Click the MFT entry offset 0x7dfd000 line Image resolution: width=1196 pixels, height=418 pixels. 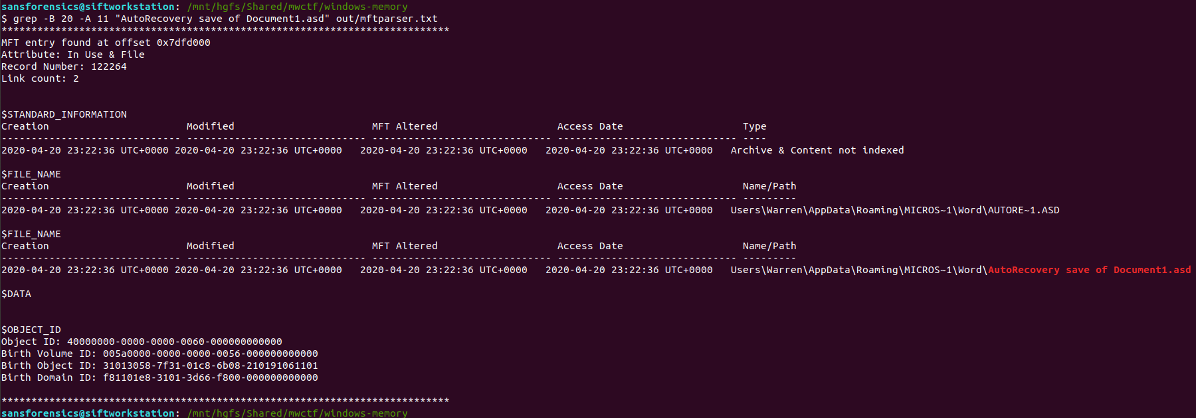106,43
